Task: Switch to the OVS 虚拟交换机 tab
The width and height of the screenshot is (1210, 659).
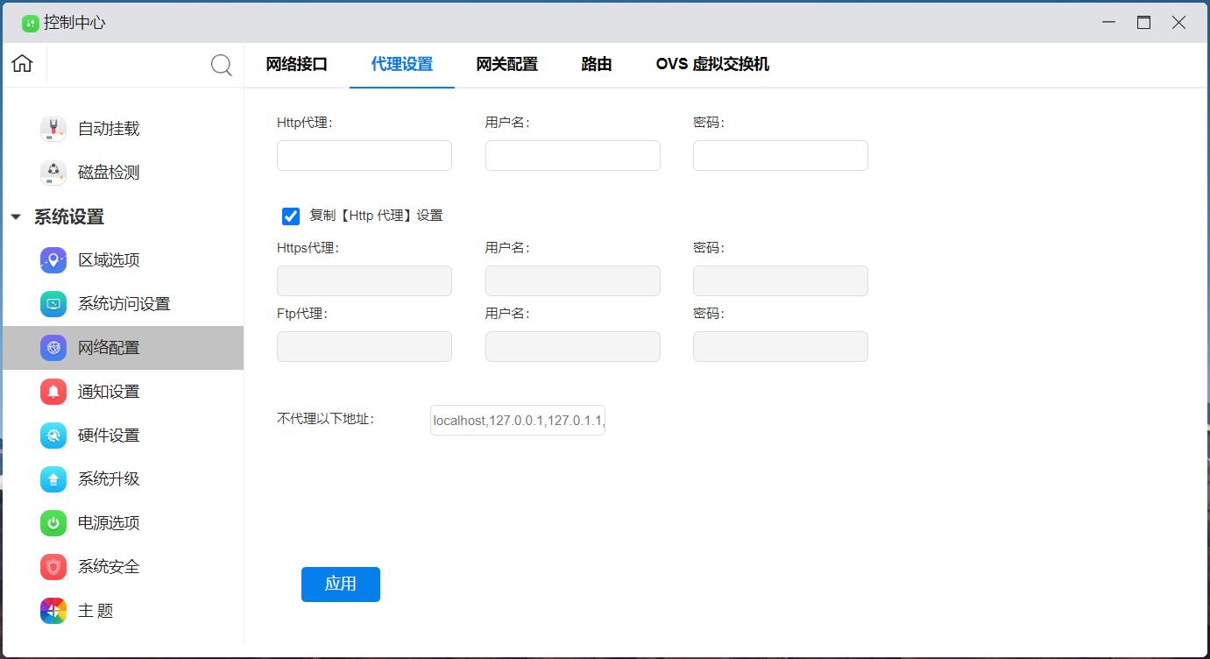Action: tap(711, 64)
